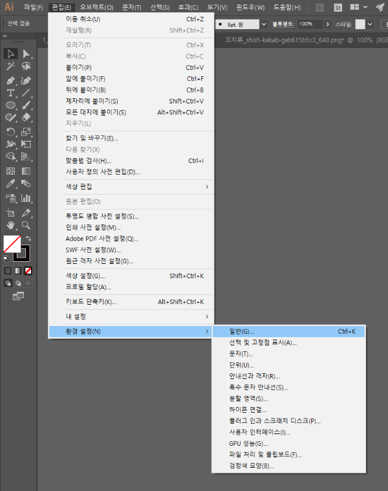The width and height of the screenshot is (388, 491).
Task: Select the Shaper tool
Action: point(10,118)
